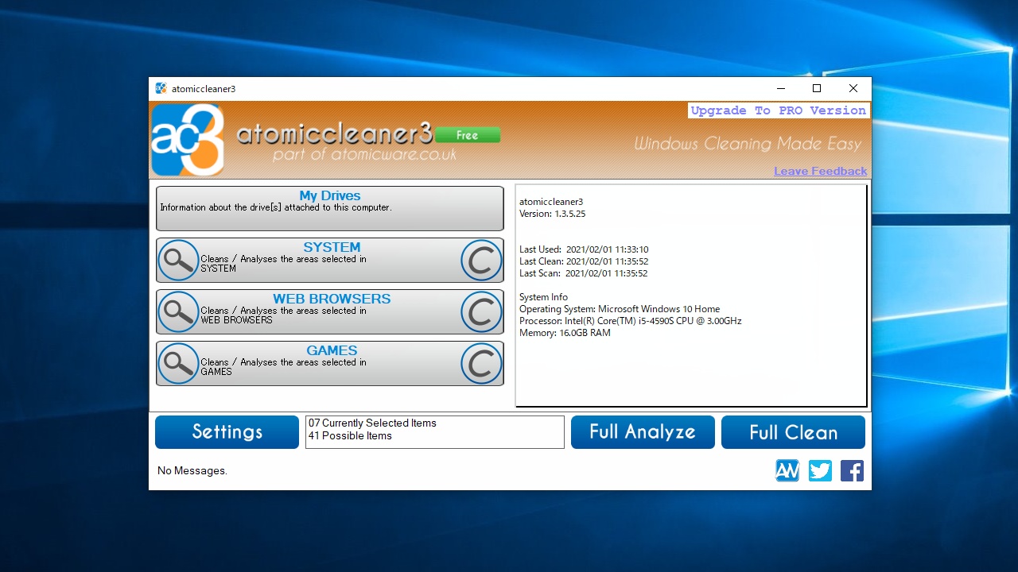Click the 'Memory: 16.0GB RAM' line
Image resolution: width=1018 pixels, height=572 pixels.
tap(565, 333)
